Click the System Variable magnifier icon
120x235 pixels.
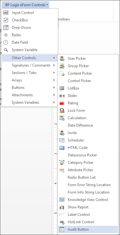(x=6, y=50)
